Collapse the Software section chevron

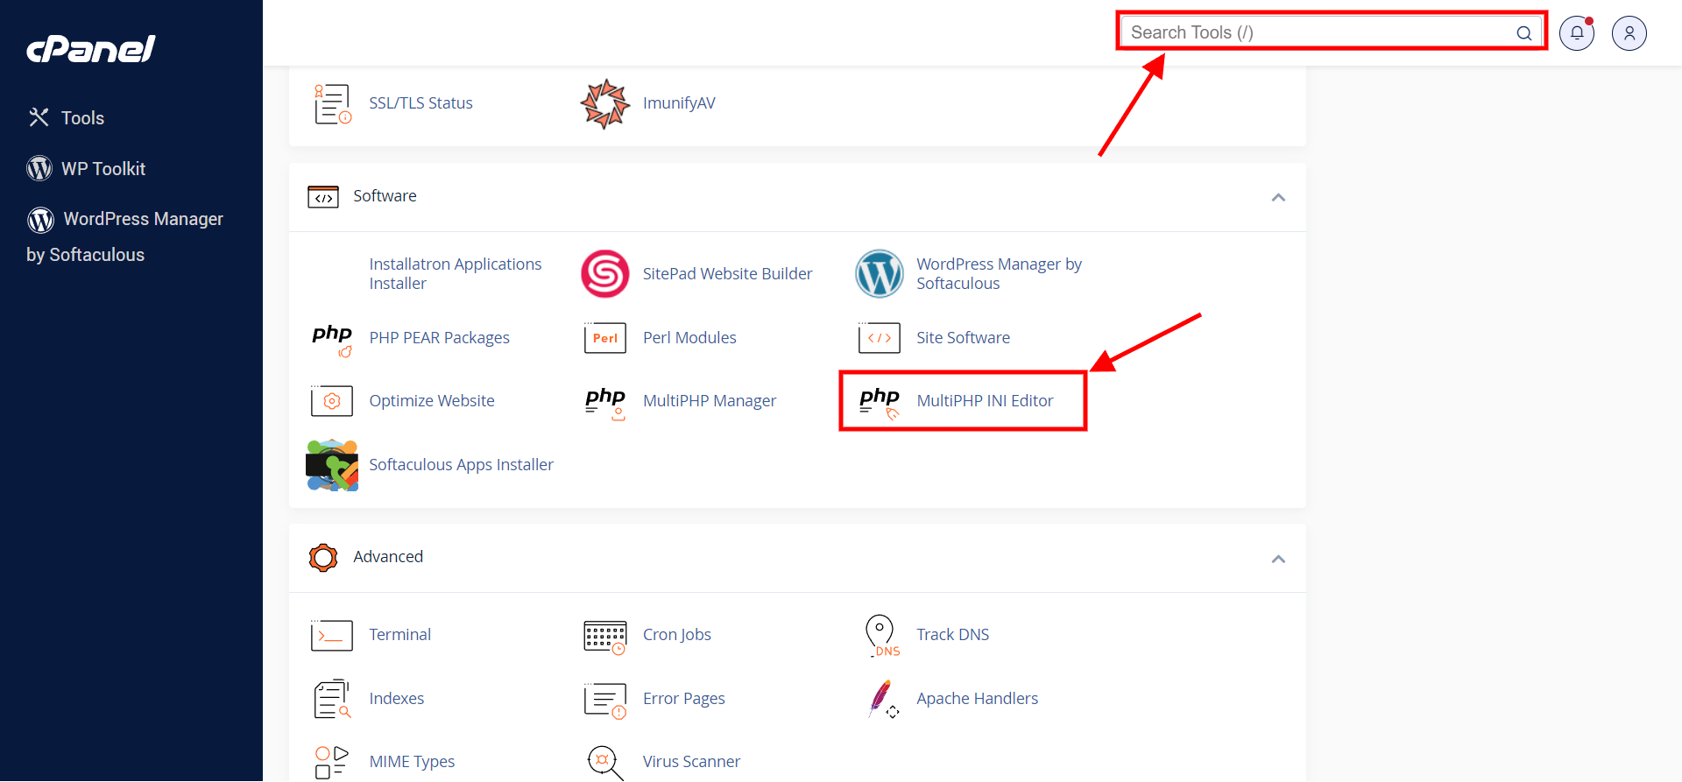[1278, 197]
